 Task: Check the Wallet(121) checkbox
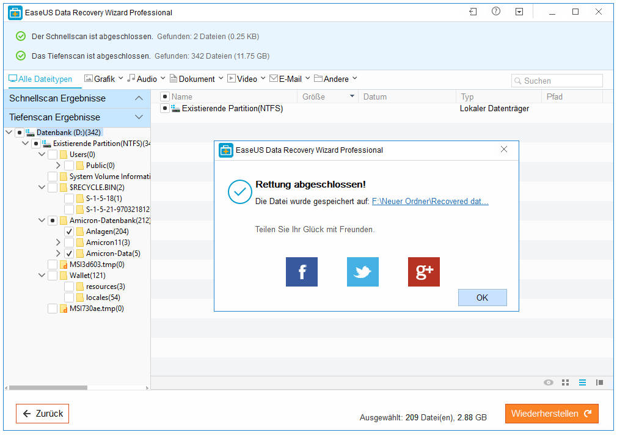coord(53,276)
